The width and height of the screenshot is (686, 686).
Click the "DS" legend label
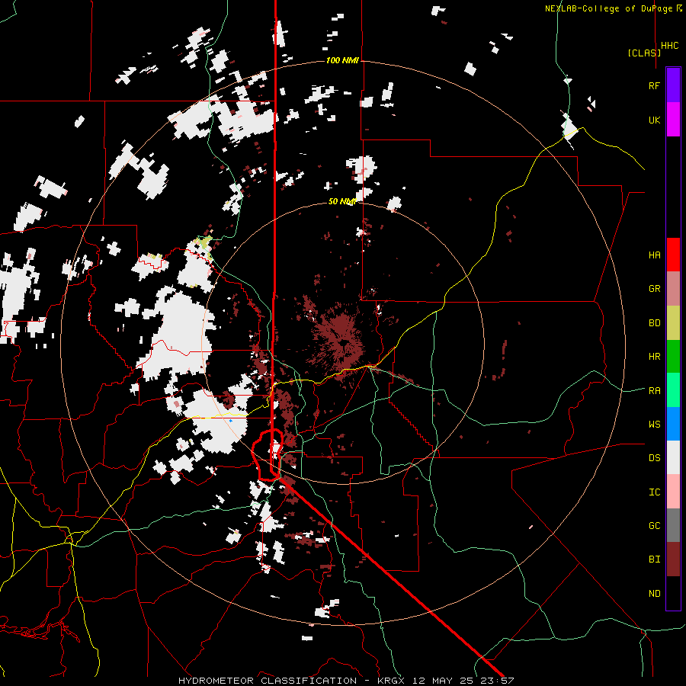tap(654, 458)
